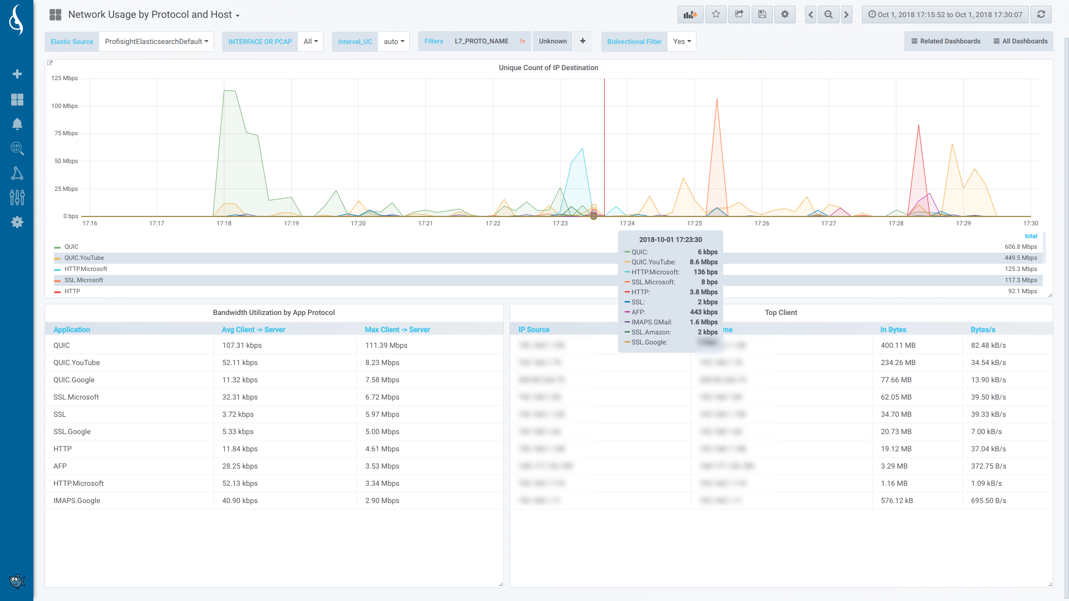Toggle the SSL.Microsoft series in legend
The width and height of the screenshot is (1069, 601).
click(84, 280)
